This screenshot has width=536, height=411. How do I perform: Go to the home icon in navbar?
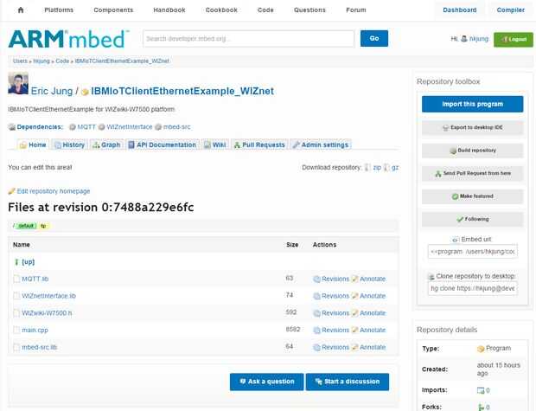[x=21, y=10]
